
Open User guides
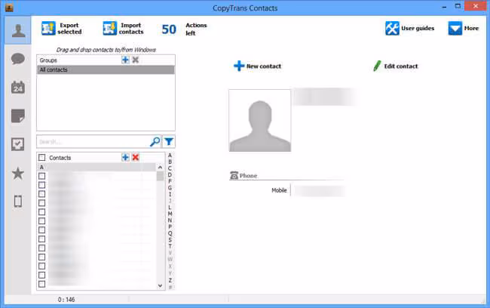(x=409, y=29)
